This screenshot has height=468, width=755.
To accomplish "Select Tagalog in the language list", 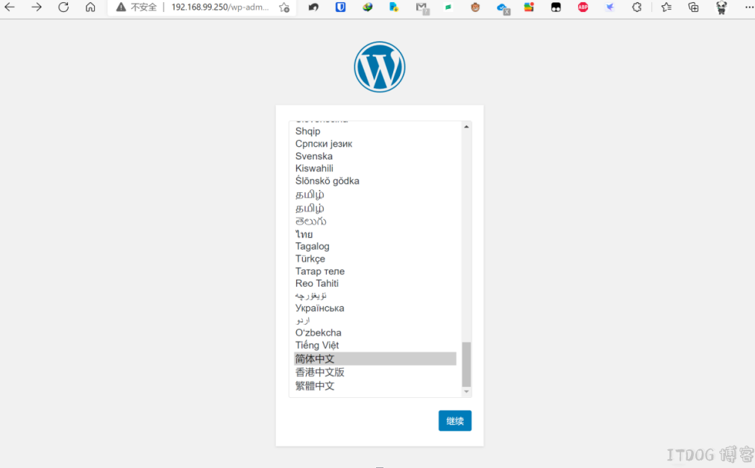I will (375, 246).
